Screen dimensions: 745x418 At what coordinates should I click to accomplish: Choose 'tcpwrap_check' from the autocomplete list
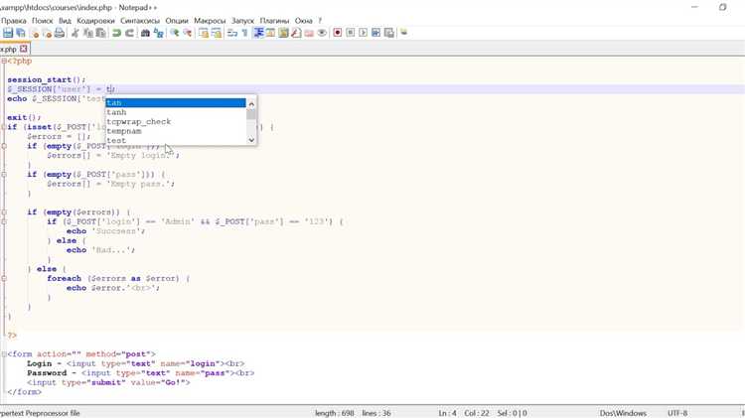pos(176,121)
